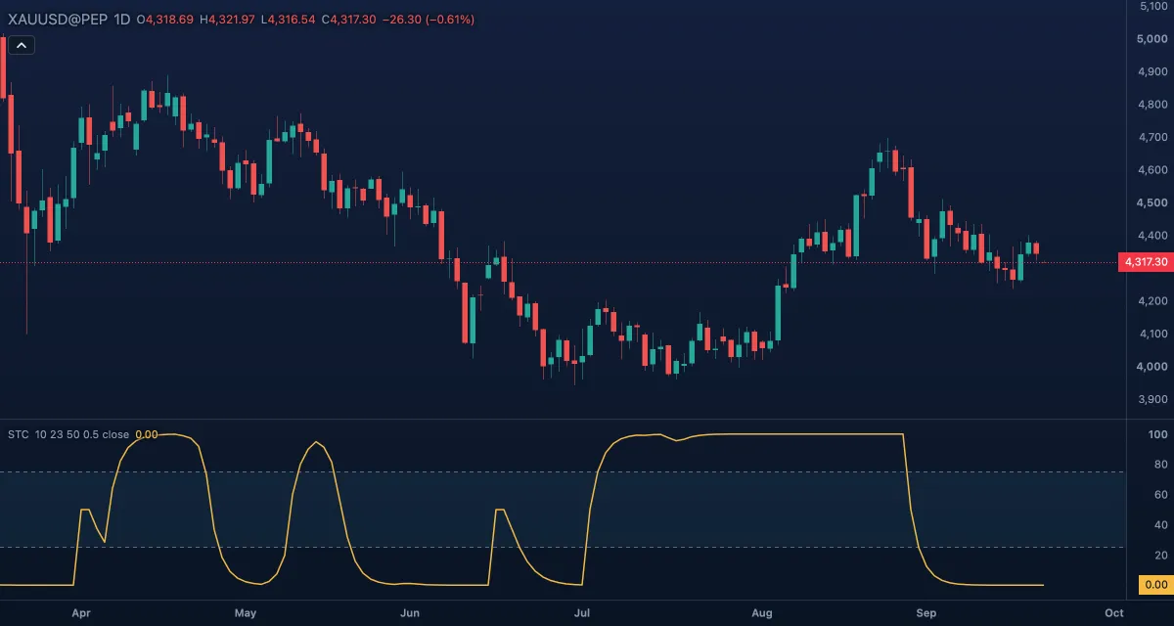
Task: Select the open value 4,318.69
Action: (x=169, y=19)
